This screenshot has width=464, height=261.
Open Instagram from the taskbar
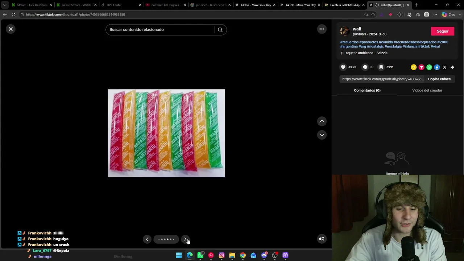click(x=221, y=255)
